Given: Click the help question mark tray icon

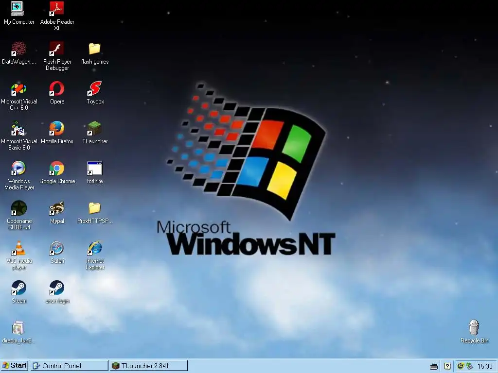Looking at the screenshot, I should (x=447, y=366).
